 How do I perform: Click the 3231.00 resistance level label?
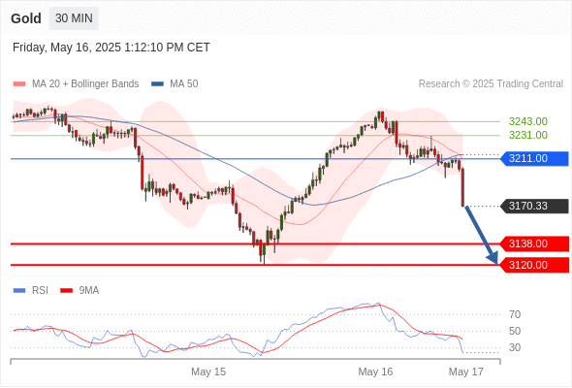(527, 135)
